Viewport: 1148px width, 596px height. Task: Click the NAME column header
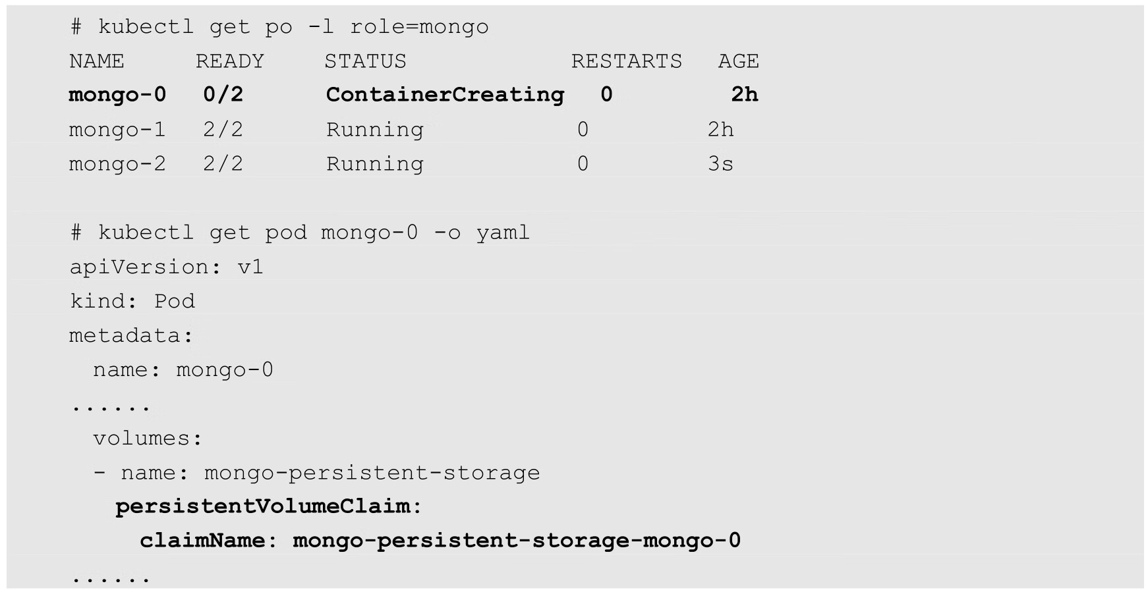tap(97, 61)
